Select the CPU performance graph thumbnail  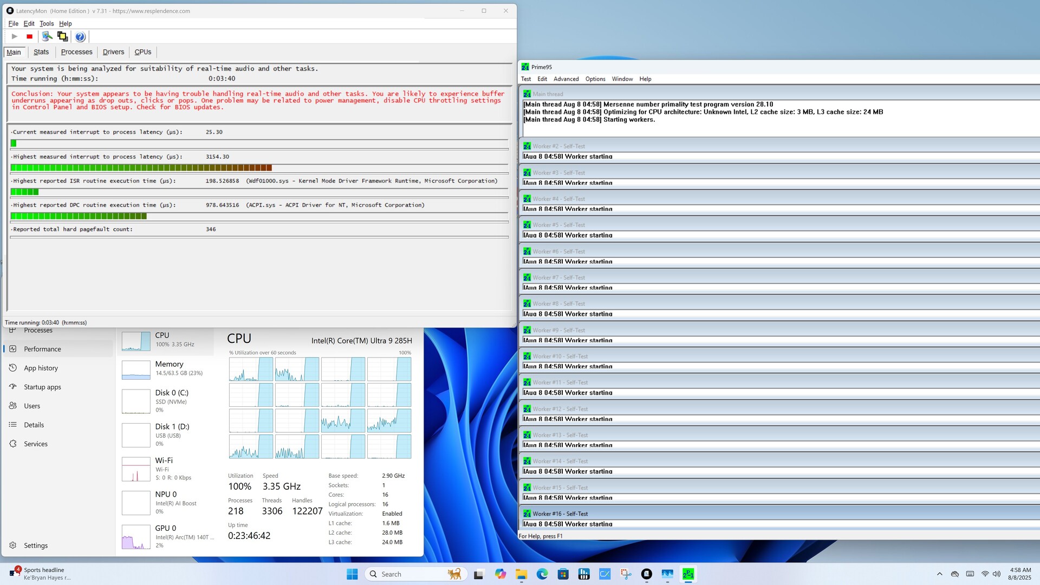(136, 341)
